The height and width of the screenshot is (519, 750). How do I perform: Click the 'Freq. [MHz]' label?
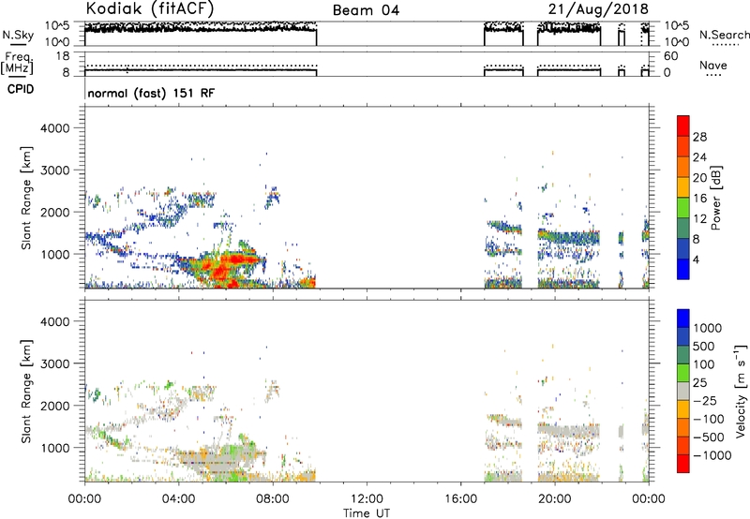(x=18, y=63)
